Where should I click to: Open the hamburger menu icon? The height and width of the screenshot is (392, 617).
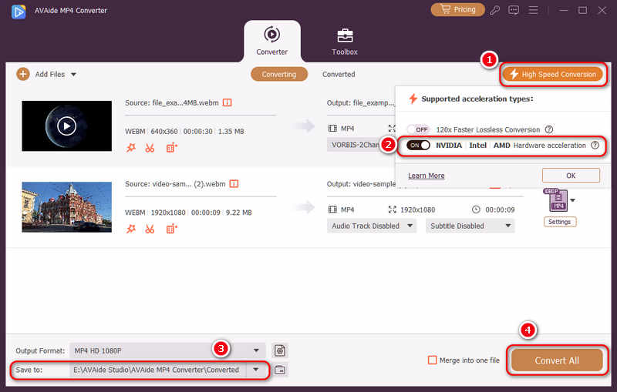click(533, 10)
